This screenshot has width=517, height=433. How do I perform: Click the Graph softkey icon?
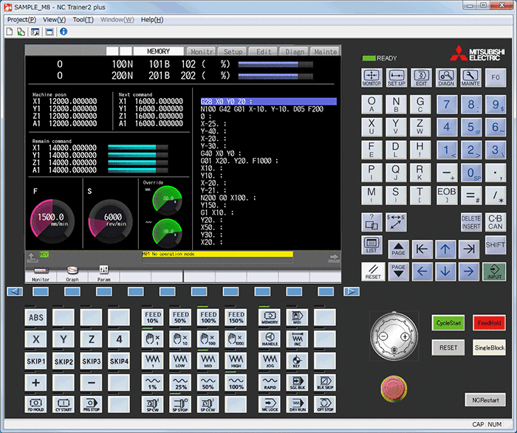click(x=72, y=273)
